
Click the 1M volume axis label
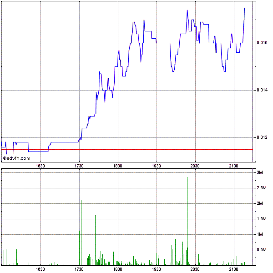click(x=260, y=234)
